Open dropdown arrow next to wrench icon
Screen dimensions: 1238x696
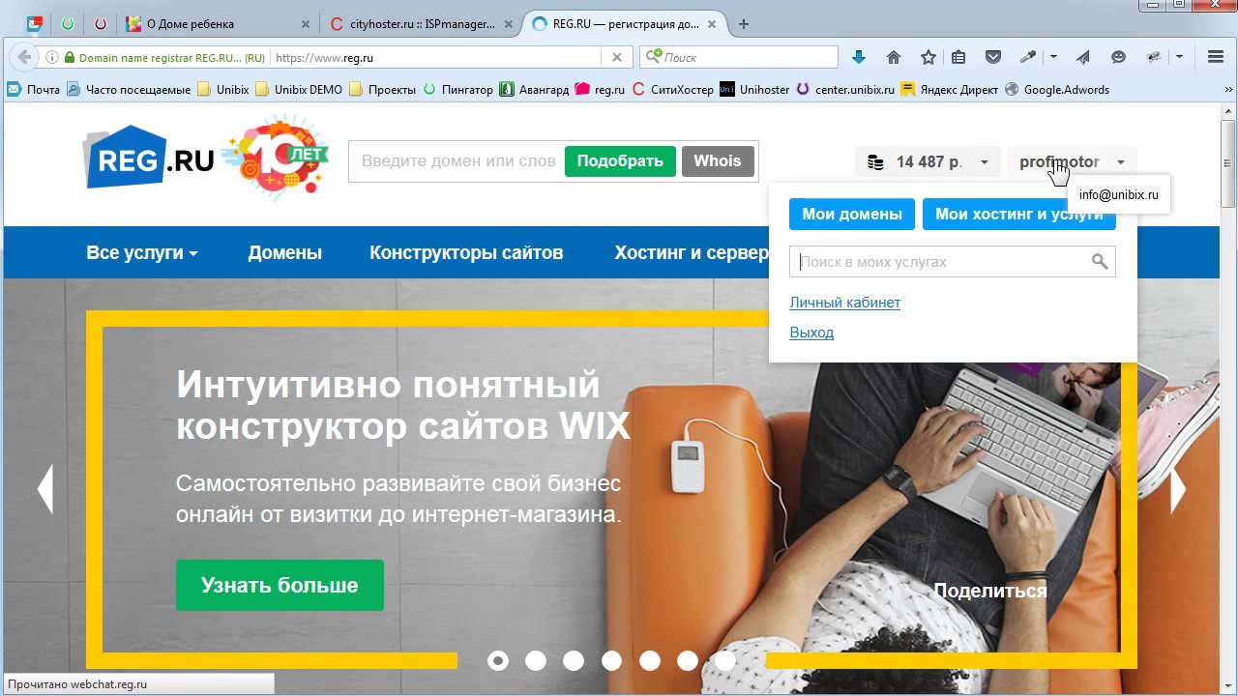(x=1053, y=57)
